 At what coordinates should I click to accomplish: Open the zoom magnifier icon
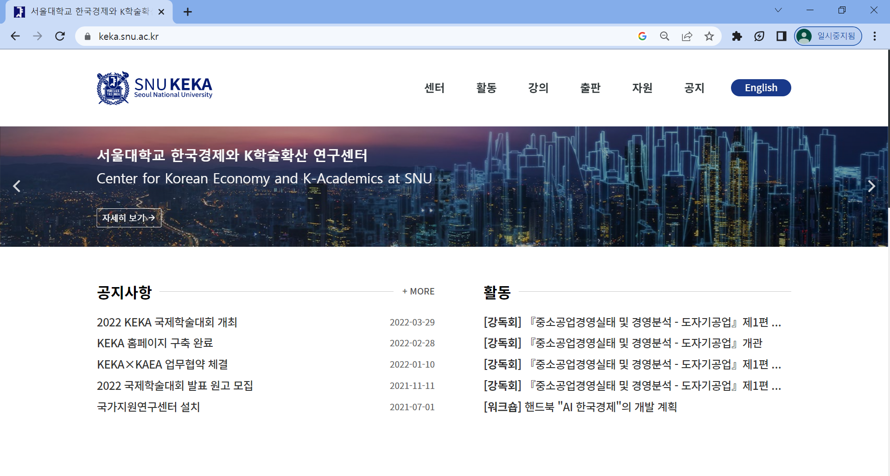pyautogui.click(x=664, y=36)
